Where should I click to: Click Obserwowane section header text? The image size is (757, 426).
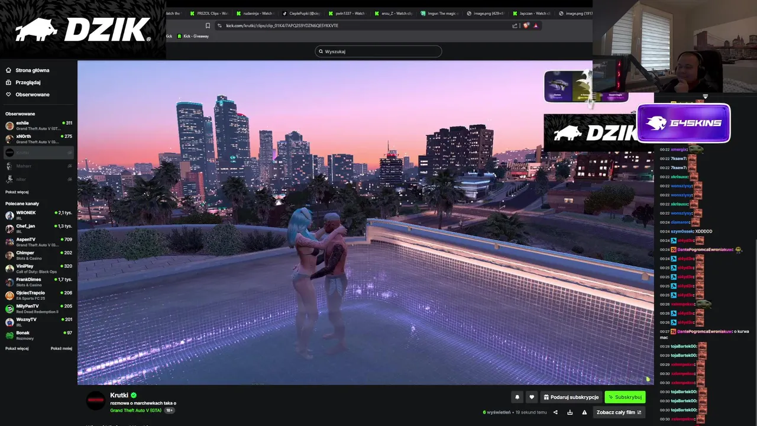point(20,114)
